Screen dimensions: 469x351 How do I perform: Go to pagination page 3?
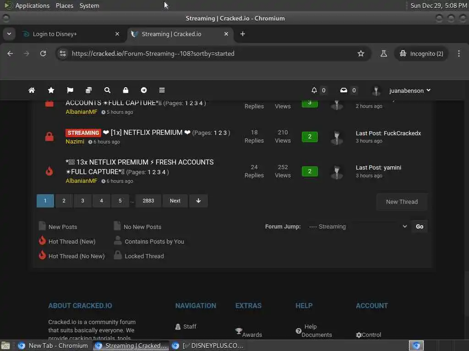pyautogui.click(x=82, y=201)
